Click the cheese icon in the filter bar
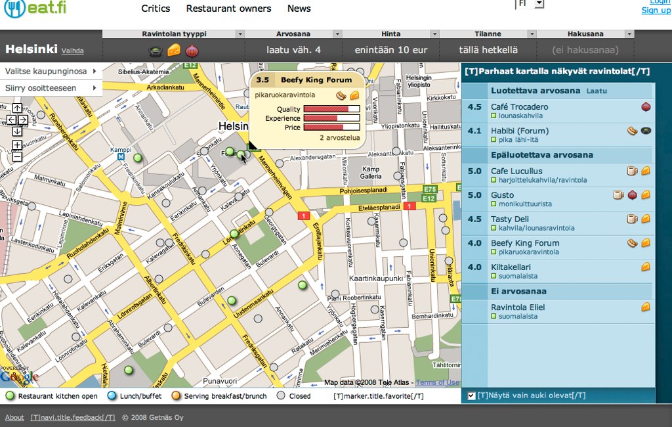Screen dimensions: 672x427 (x=174, y=50)
